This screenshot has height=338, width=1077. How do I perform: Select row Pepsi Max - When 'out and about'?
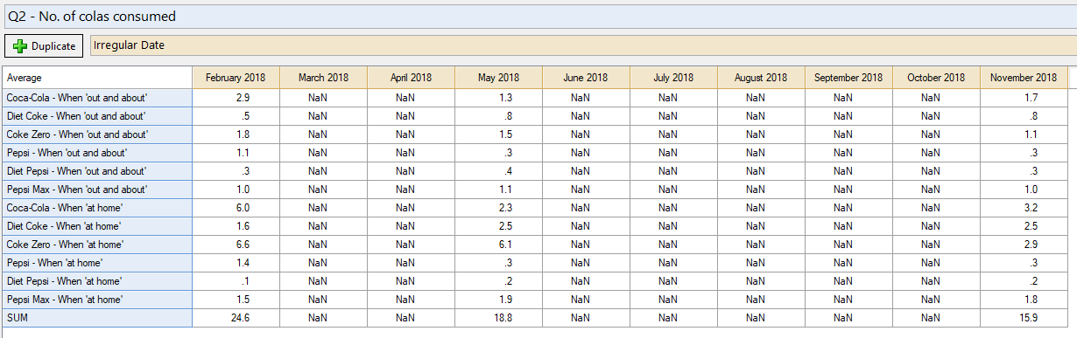tap(96, 190)
